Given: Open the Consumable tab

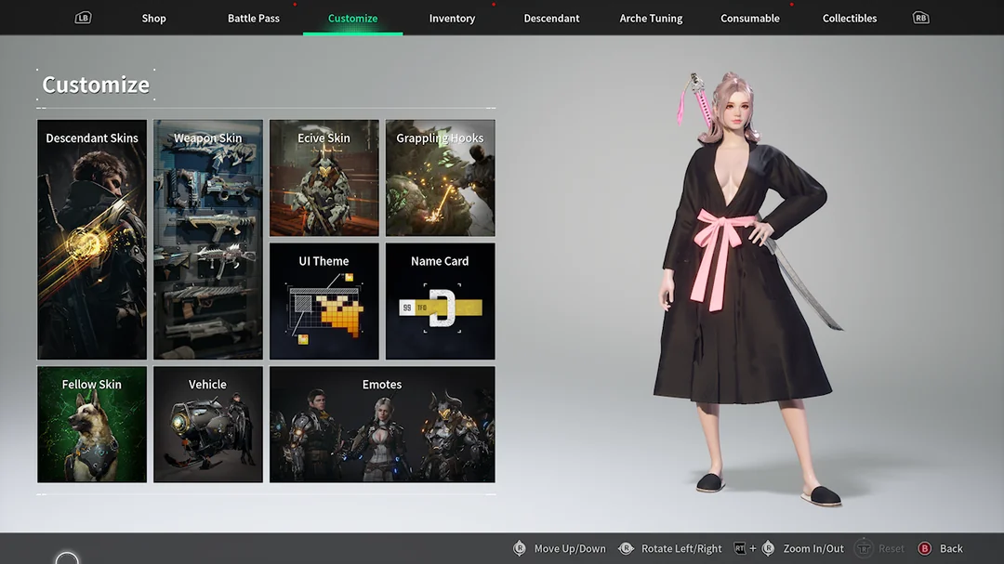Looking at the screenshot, I should (750, 18).
